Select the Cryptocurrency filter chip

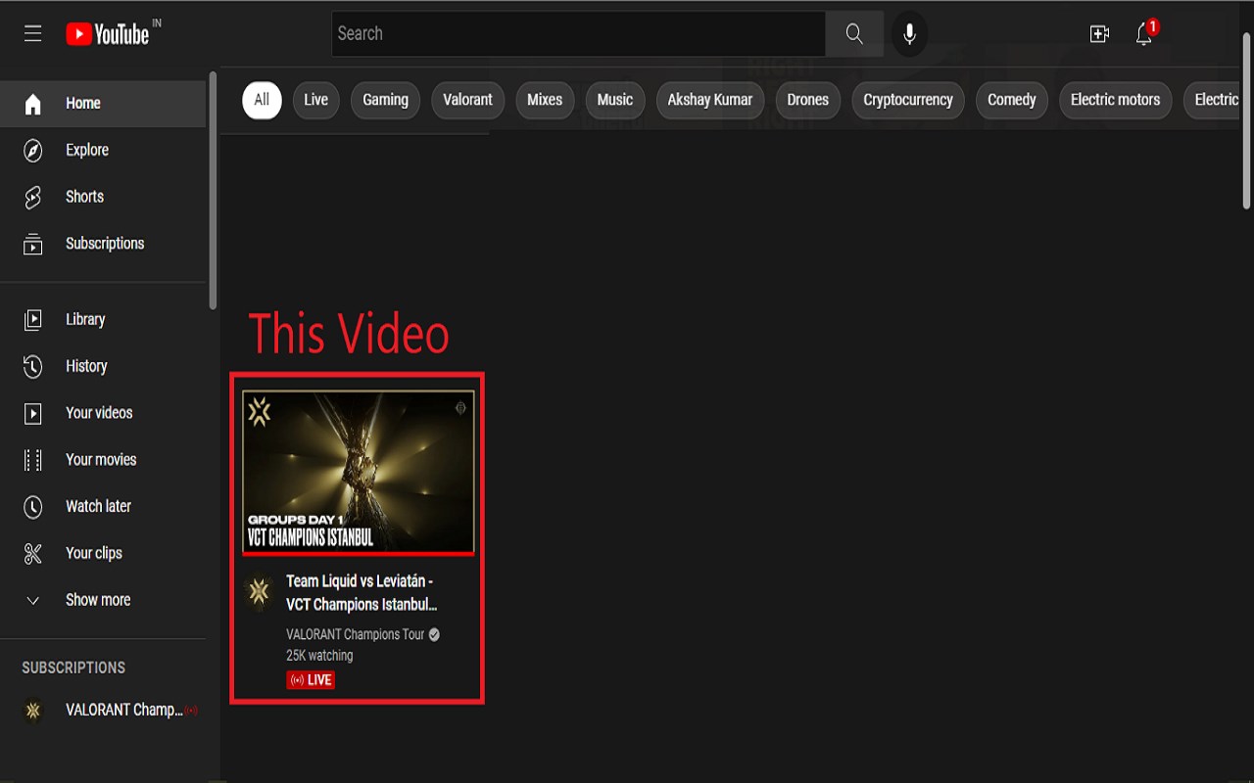point(908,100)
